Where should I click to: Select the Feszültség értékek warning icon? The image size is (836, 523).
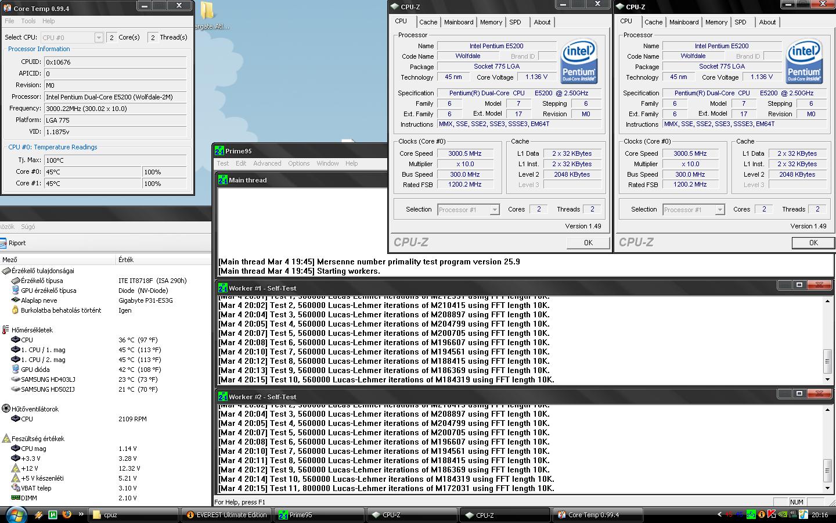tap(6, 439)
